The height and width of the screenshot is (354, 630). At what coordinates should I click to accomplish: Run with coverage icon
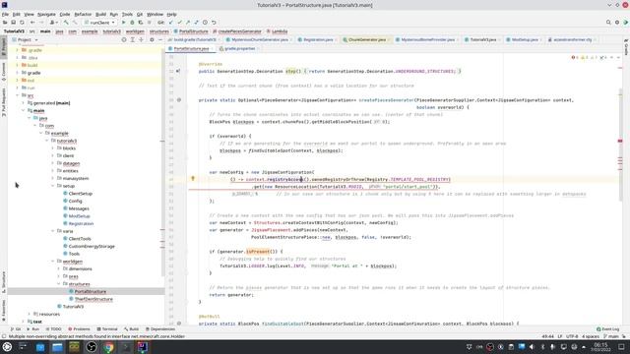(140, 23)
